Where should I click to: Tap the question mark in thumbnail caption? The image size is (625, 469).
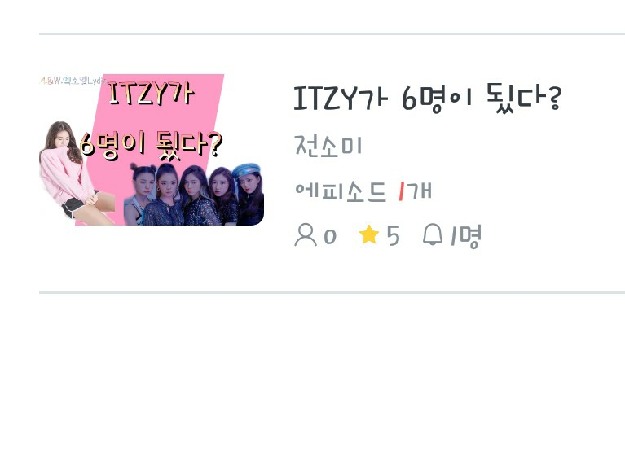click(215, 145)
